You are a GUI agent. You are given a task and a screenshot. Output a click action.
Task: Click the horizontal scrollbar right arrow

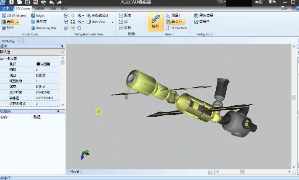click(289, 172)
